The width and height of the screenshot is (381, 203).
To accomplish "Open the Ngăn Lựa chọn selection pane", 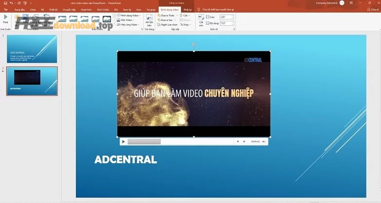I will (167, 25).
